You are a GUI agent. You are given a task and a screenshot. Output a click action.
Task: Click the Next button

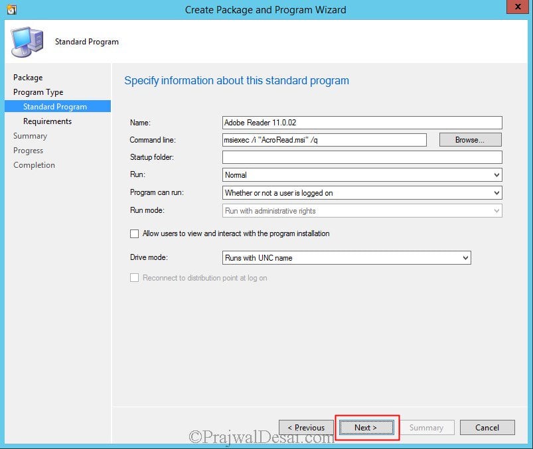(x=366, y=427)
